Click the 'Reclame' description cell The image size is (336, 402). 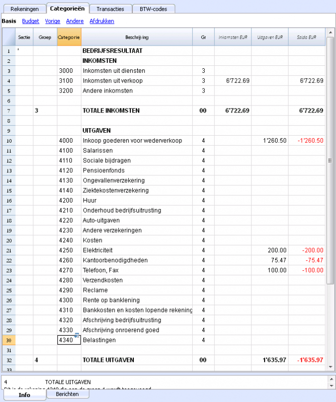[x=137, y=290]
